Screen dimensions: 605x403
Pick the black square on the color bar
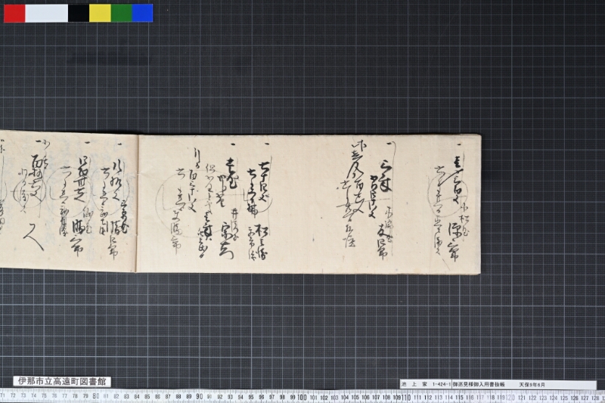pyautogui.click(x=79, y=13)
